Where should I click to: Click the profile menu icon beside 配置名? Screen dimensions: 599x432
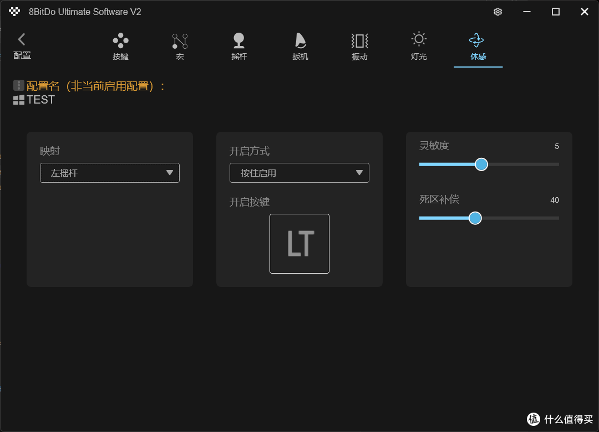(19, 85)
